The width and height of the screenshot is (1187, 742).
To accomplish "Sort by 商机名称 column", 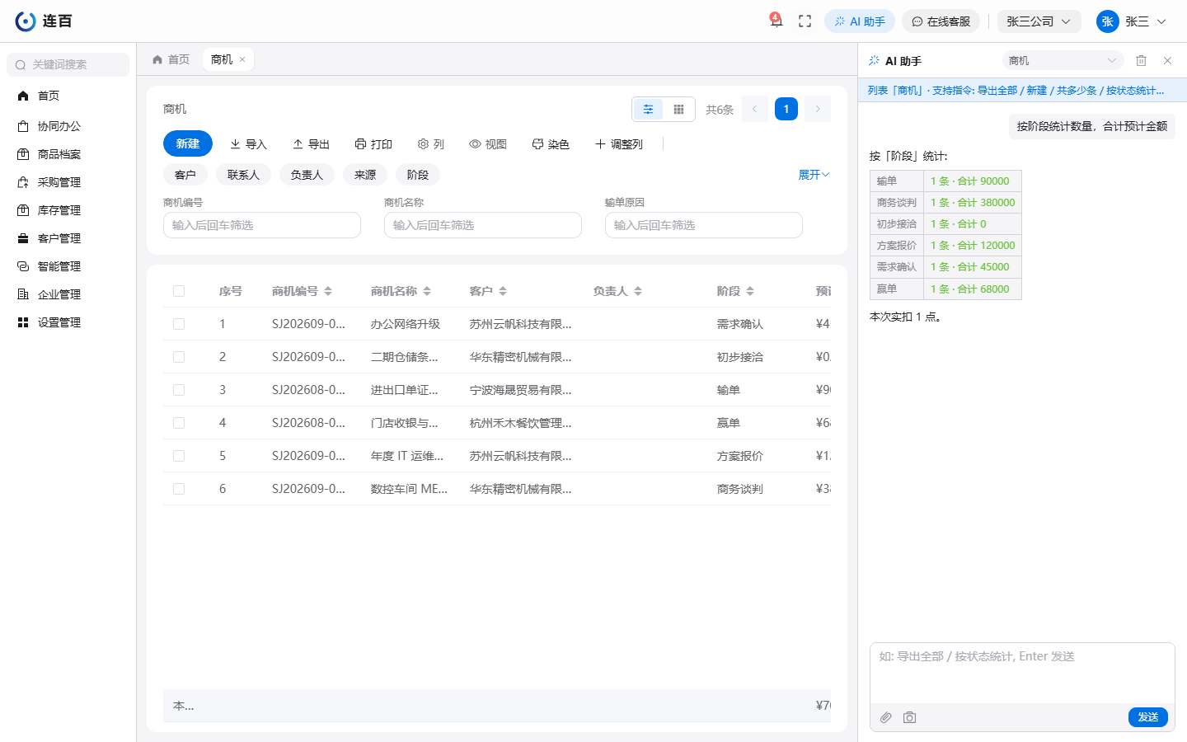I will point(427,291).
